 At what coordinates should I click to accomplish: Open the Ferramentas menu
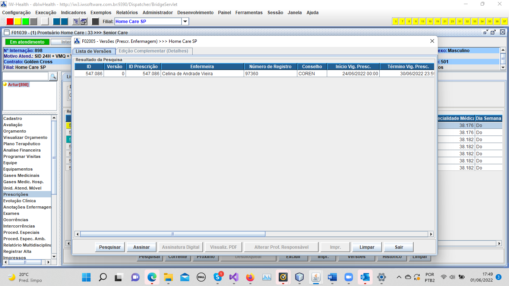(249, 13)
